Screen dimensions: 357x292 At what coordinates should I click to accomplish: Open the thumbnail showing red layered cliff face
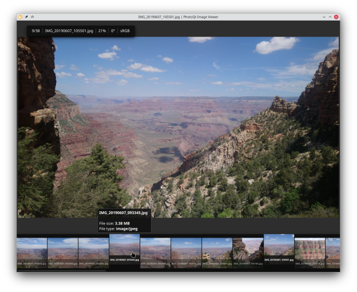click(310, 251)
